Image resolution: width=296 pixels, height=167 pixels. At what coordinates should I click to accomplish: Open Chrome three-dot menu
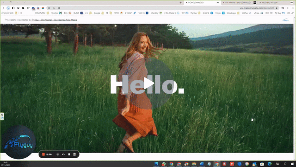click(x=3, y=8)
